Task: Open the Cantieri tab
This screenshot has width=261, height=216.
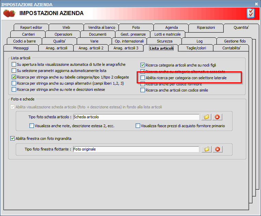Action: click(28, 34)
